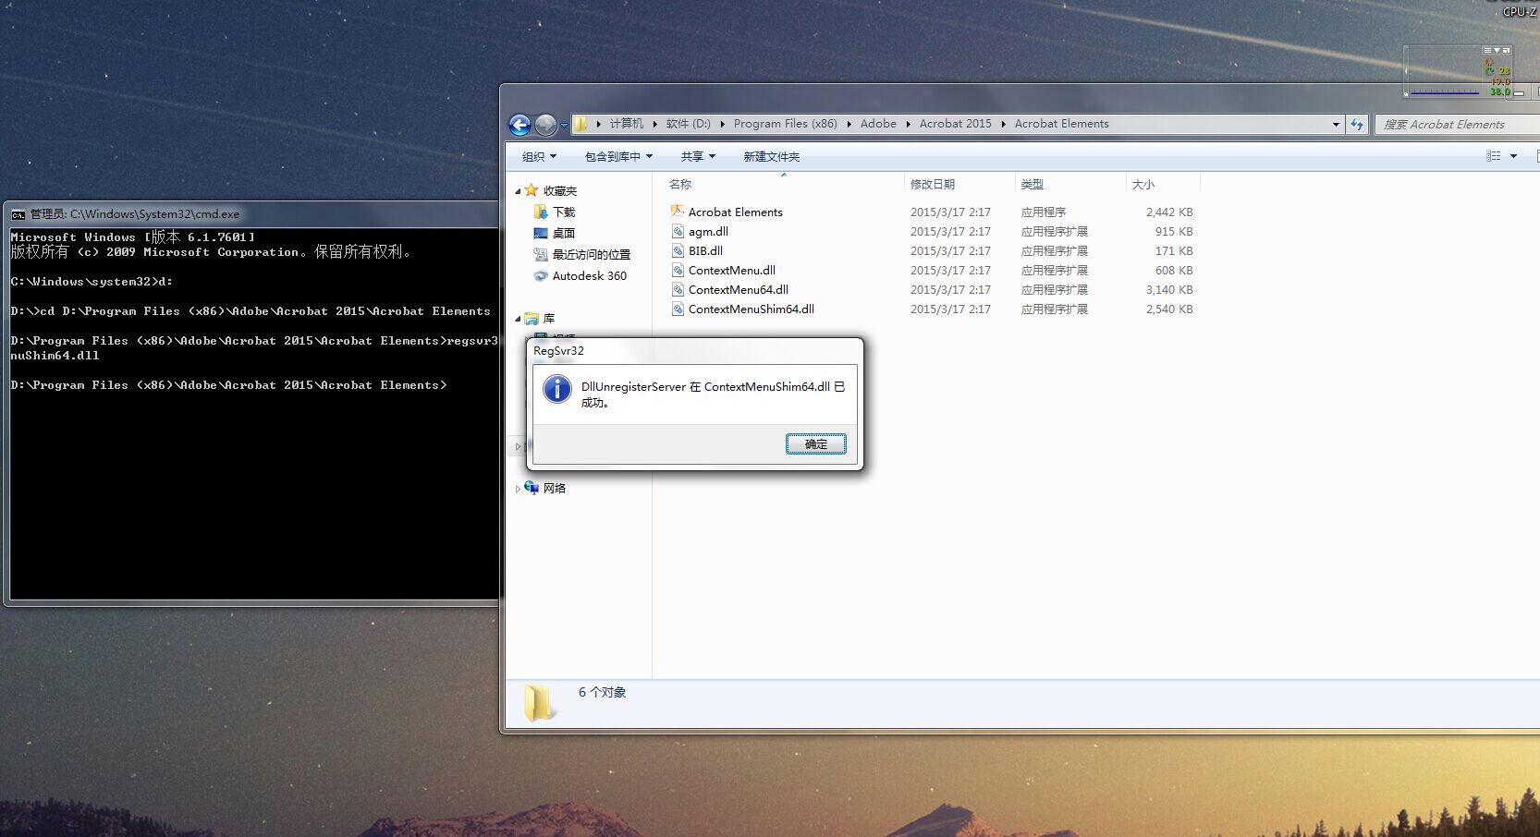The height and width of the screenshot is (837, 1540).
Task: Select the agm.dll file icon
Action: click(678, 232)
